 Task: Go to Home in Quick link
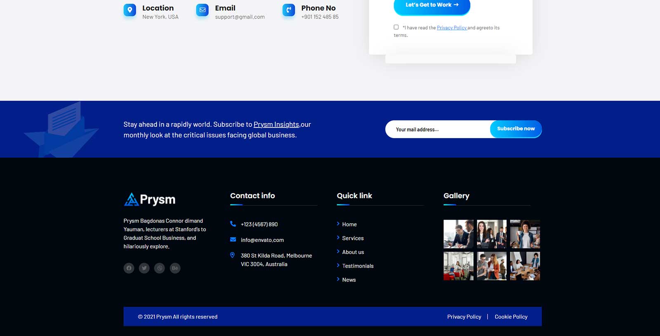pyautogui.click(x=349, y=224)
